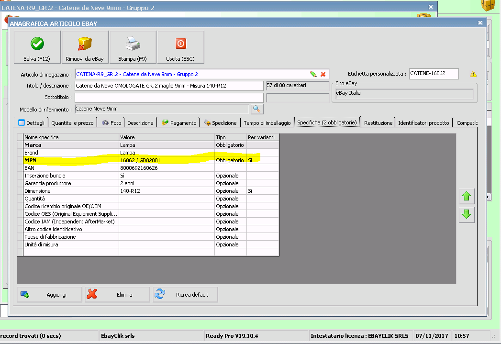The height and width of the screenshot is (344, 501).
Task: Move specification up with green arrow
Action: click(466, 196)
